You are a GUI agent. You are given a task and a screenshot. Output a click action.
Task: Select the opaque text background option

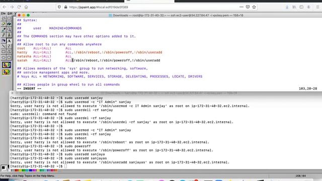point(7,65)
